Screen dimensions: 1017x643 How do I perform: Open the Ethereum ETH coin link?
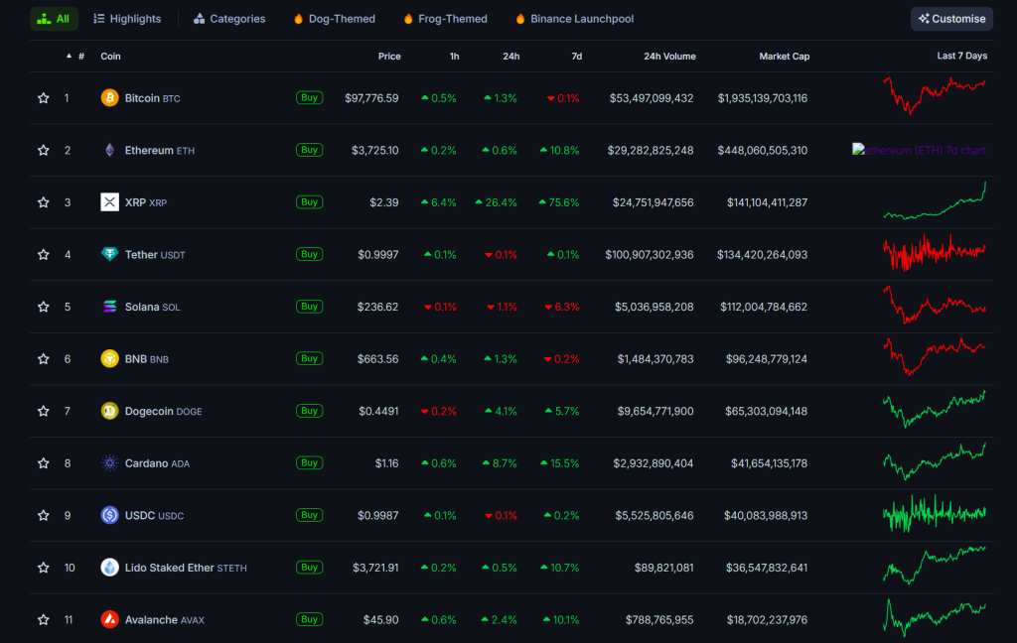coord(160,151)
